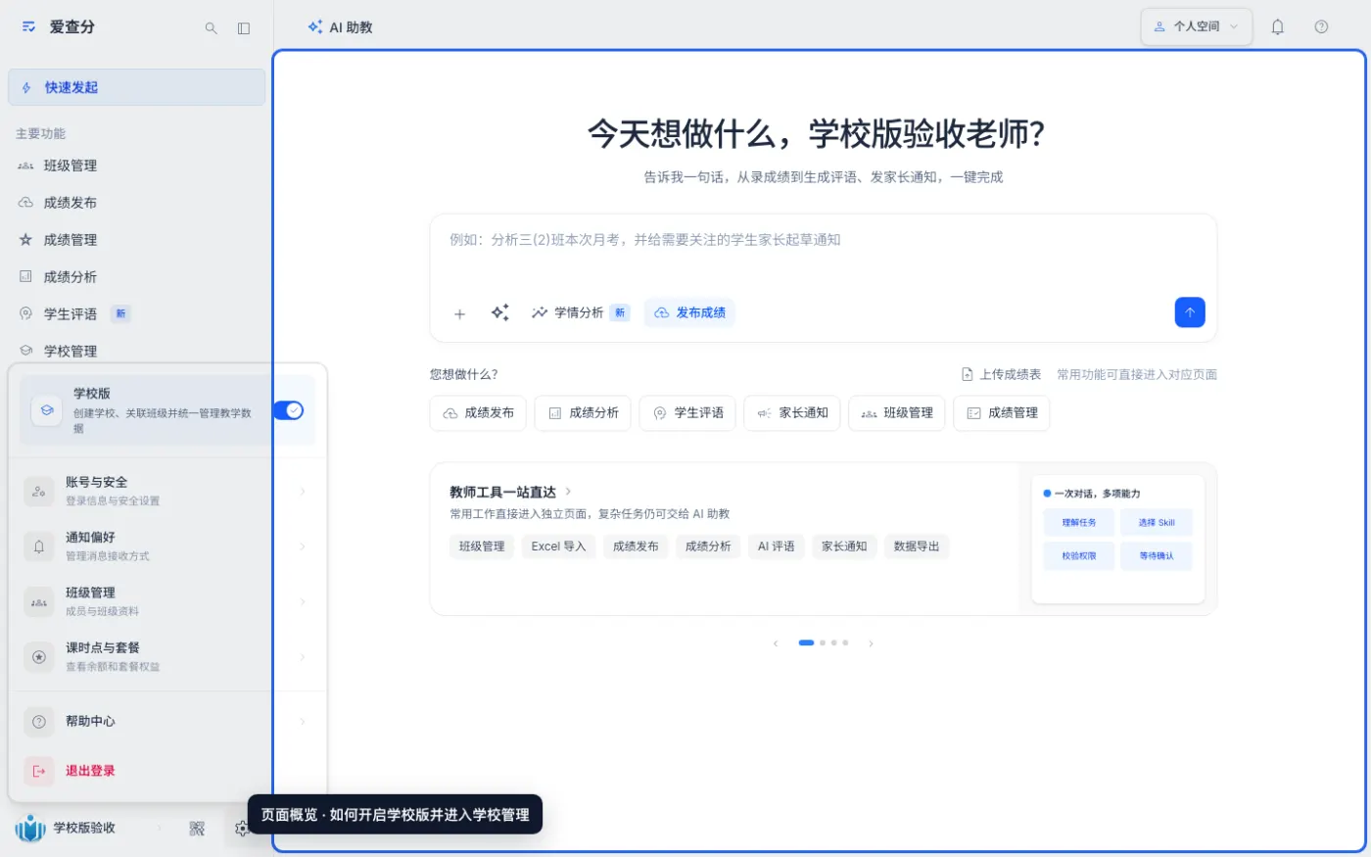
Task: Open 成绩管理 with the star icon in sidebar
Action: coord(137,240)
